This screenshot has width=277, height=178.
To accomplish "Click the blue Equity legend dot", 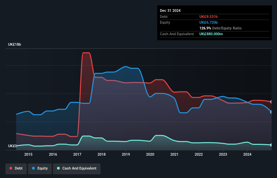I will pyautogui.click(x=33, y=168).
